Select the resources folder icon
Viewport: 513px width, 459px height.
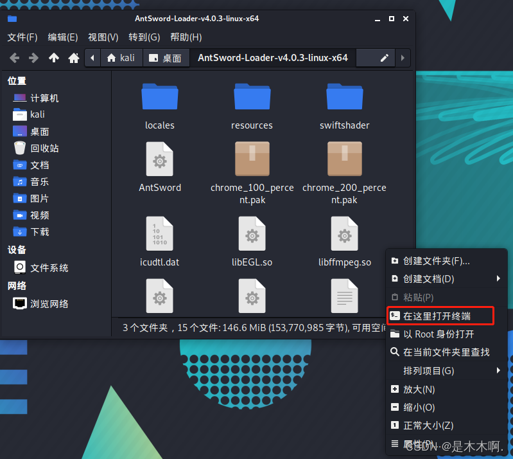252,96
